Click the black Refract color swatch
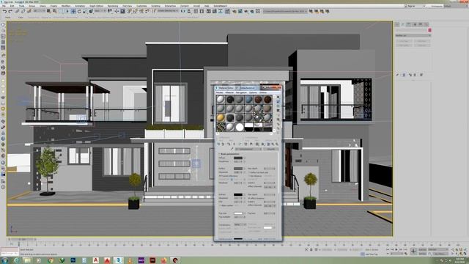Image resolution: width=469 pixels, height=264 pixels. 238,195
